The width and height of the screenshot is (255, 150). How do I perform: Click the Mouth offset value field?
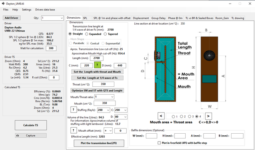120,131
